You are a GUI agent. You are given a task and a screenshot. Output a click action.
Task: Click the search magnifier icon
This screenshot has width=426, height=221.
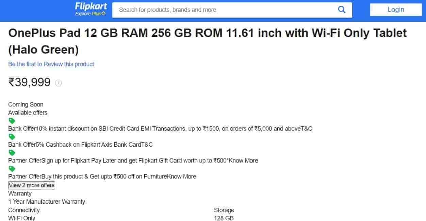tap(342, 10)
